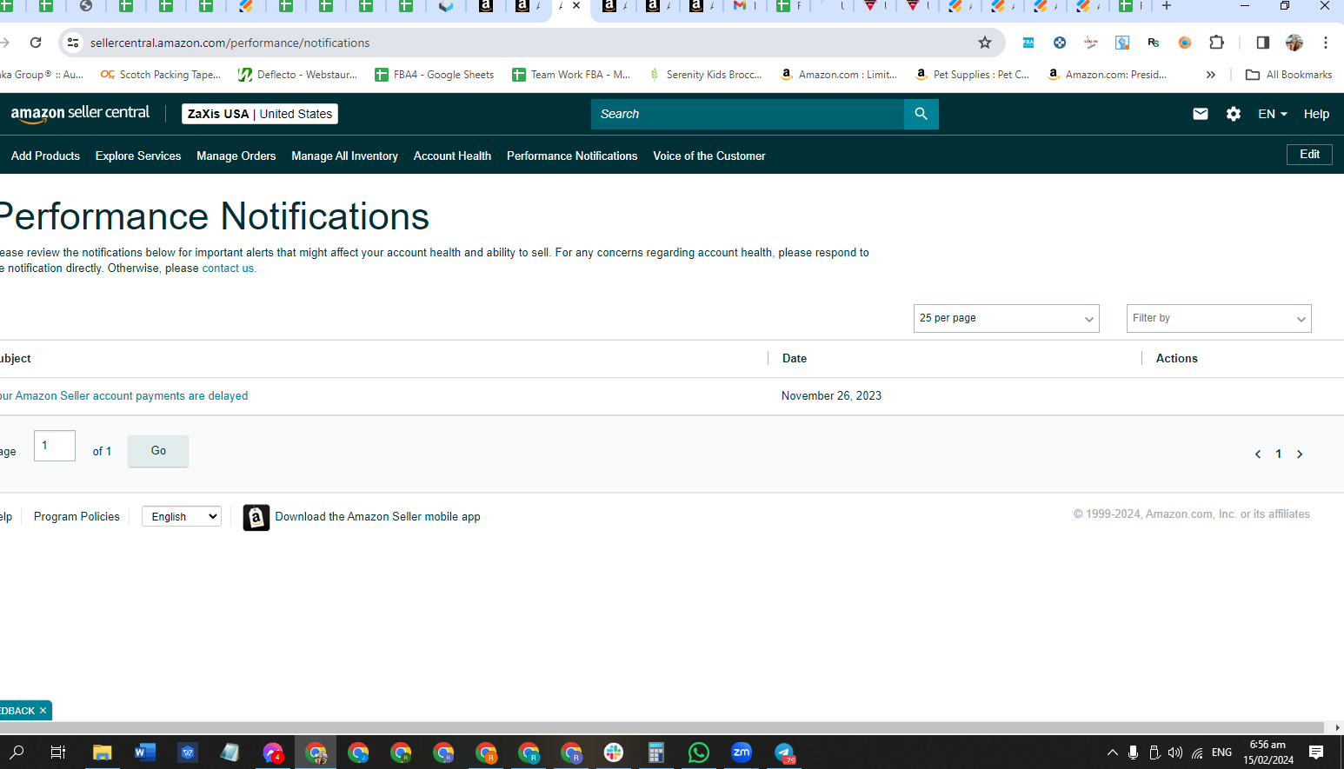Open Slack from the taskbar

coord(614,752)
